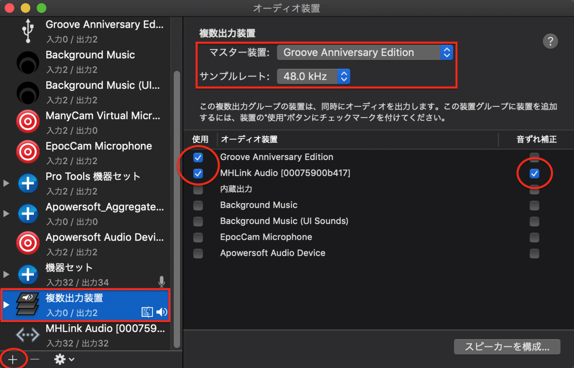
Task: Enable 使用 for EpocCam Microphone
Action: click(198, 238)
